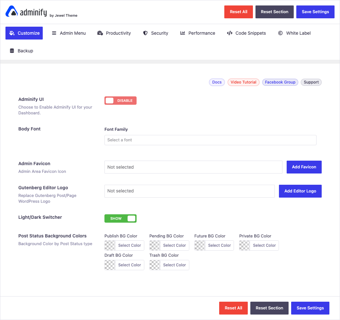The image size is (340, 320).
Task: Click the Add Editor Logo button
Action: point(300,191)
